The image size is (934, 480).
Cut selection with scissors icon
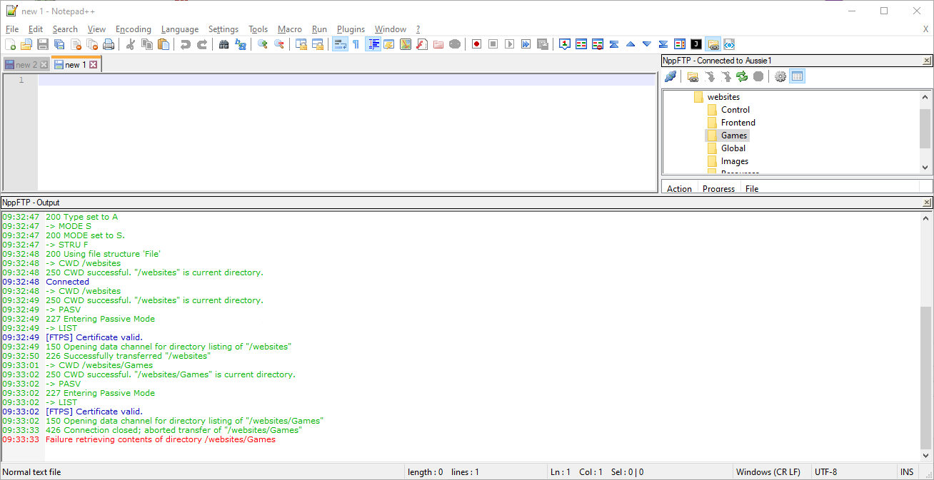tap(131, 44)
